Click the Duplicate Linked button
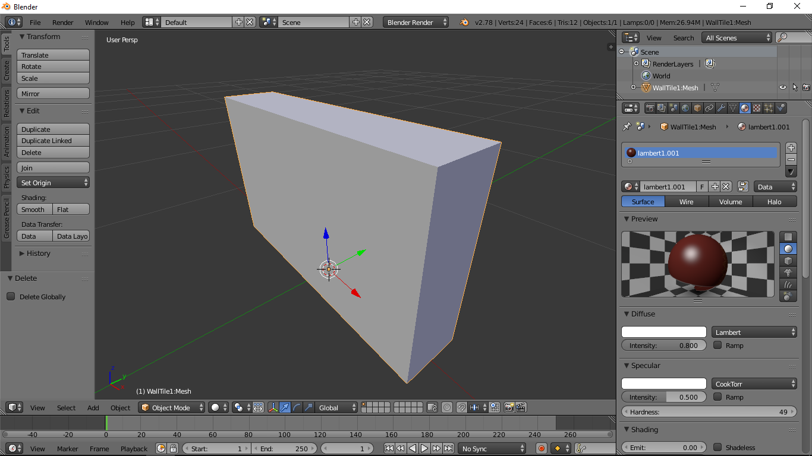The width and height of the screenshot is (812, 456). (x=53, y=141)
